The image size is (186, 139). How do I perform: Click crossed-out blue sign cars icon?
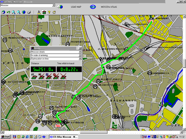[49, 76]
